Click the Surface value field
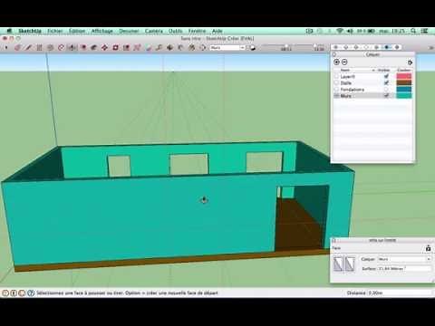435x326 pixels. (404, 269)
